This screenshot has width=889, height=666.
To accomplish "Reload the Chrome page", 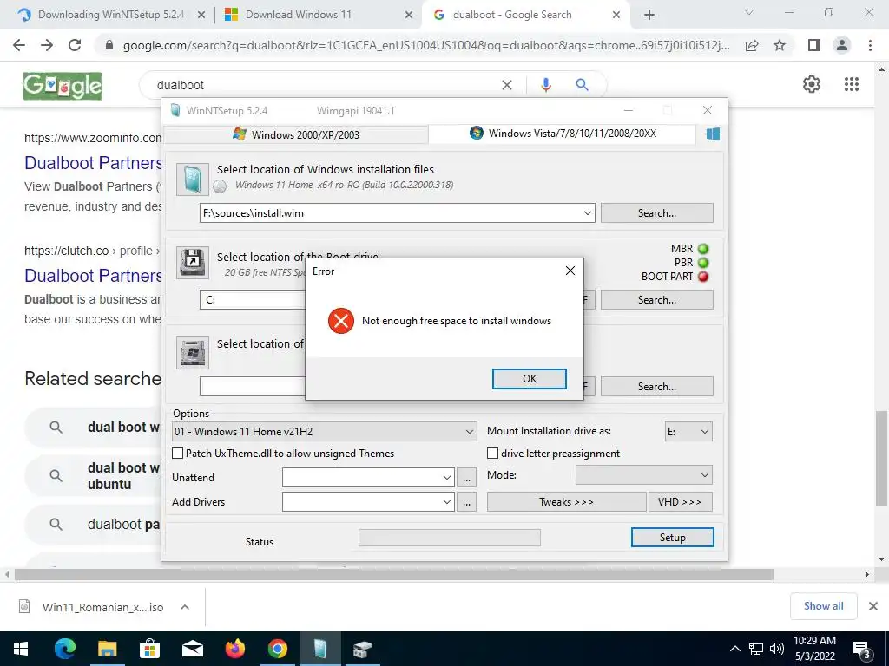I will click(x=75, y=45).
